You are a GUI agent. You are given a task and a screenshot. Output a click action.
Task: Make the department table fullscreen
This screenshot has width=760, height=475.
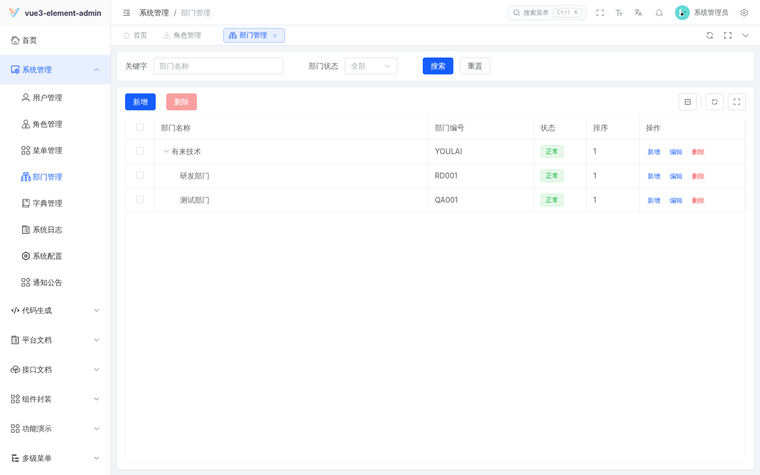tap(737, 102)
